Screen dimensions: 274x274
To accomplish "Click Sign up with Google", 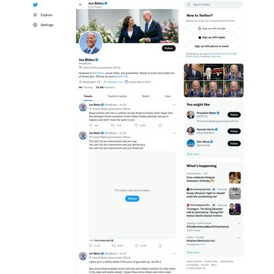I will coord(212,29).
